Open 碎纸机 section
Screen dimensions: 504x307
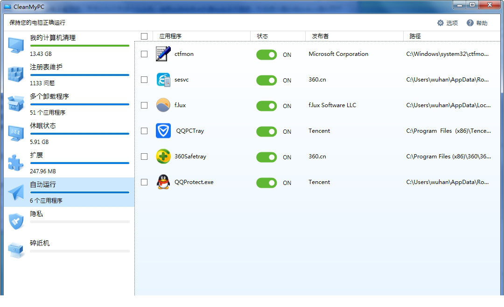[x=69, y=251]
